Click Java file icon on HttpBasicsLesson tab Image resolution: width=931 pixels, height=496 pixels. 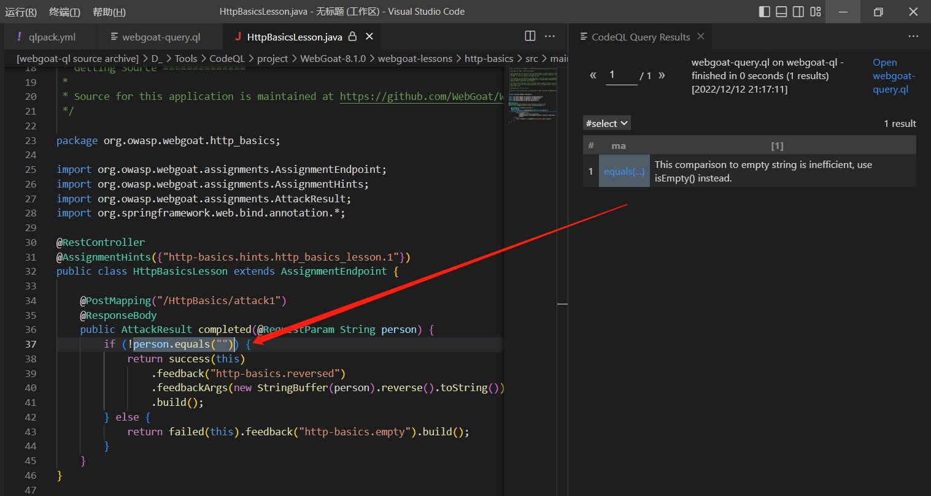[238, 37]
